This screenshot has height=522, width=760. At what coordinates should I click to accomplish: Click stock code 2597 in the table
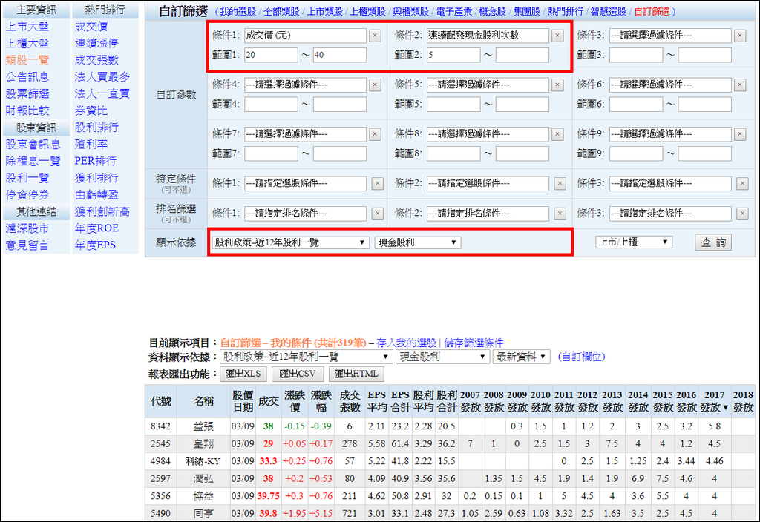[160, 478]
